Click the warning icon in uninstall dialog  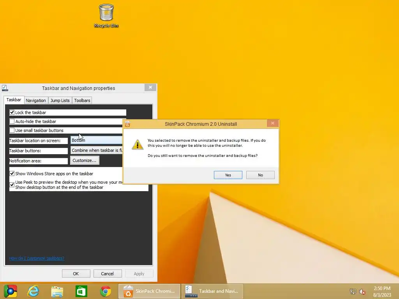138,144
